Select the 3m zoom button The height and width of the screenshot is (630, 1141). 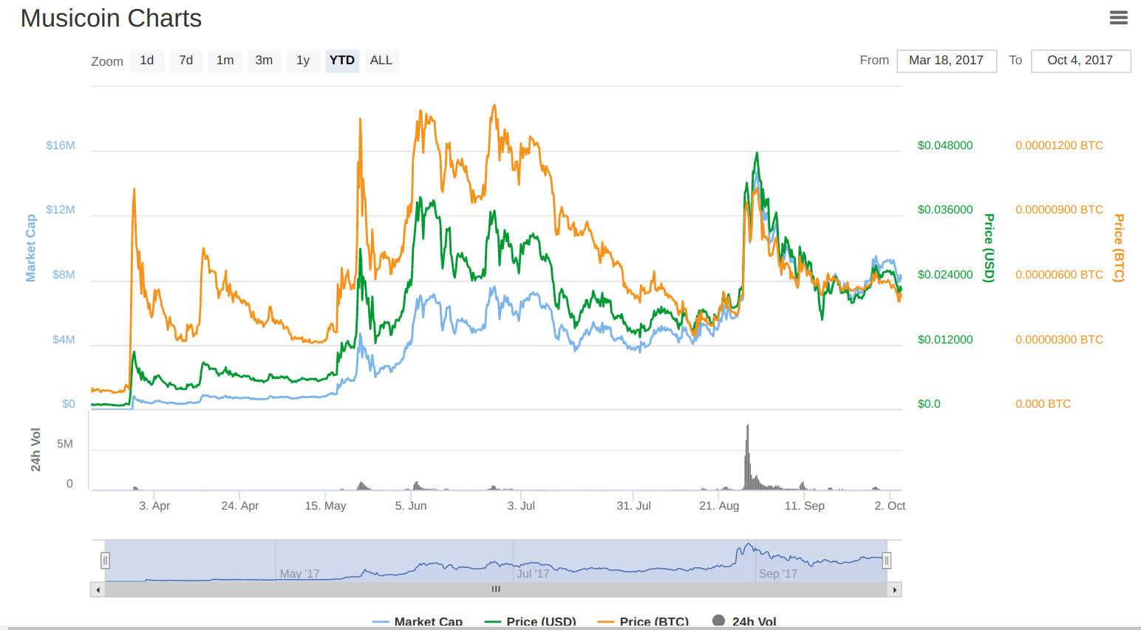coord(264,61)
